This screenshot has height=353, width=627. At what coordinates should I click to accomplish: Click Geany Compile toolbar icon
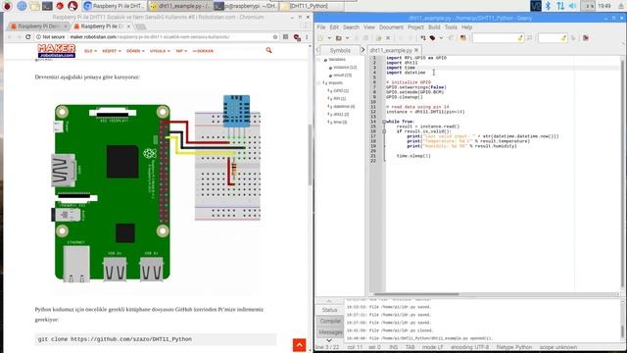click(x=423, y=38)
